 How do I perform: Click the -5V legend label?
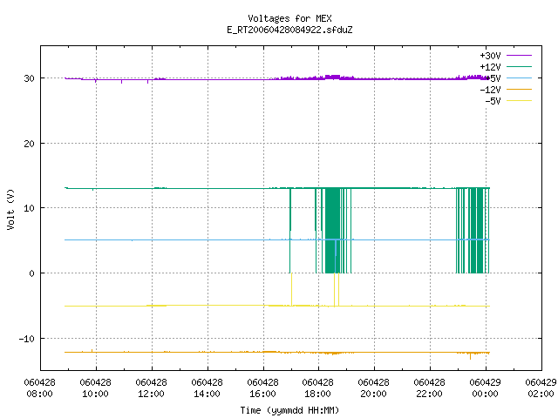tap(493, 101)
